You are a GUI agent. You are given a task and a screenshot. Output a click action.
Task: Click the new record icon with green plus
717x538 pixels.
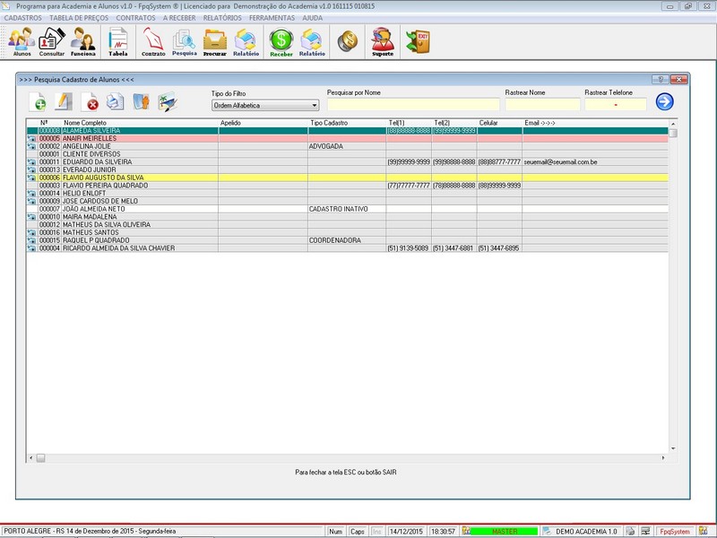pyautogui.click(x=38, y=101)
